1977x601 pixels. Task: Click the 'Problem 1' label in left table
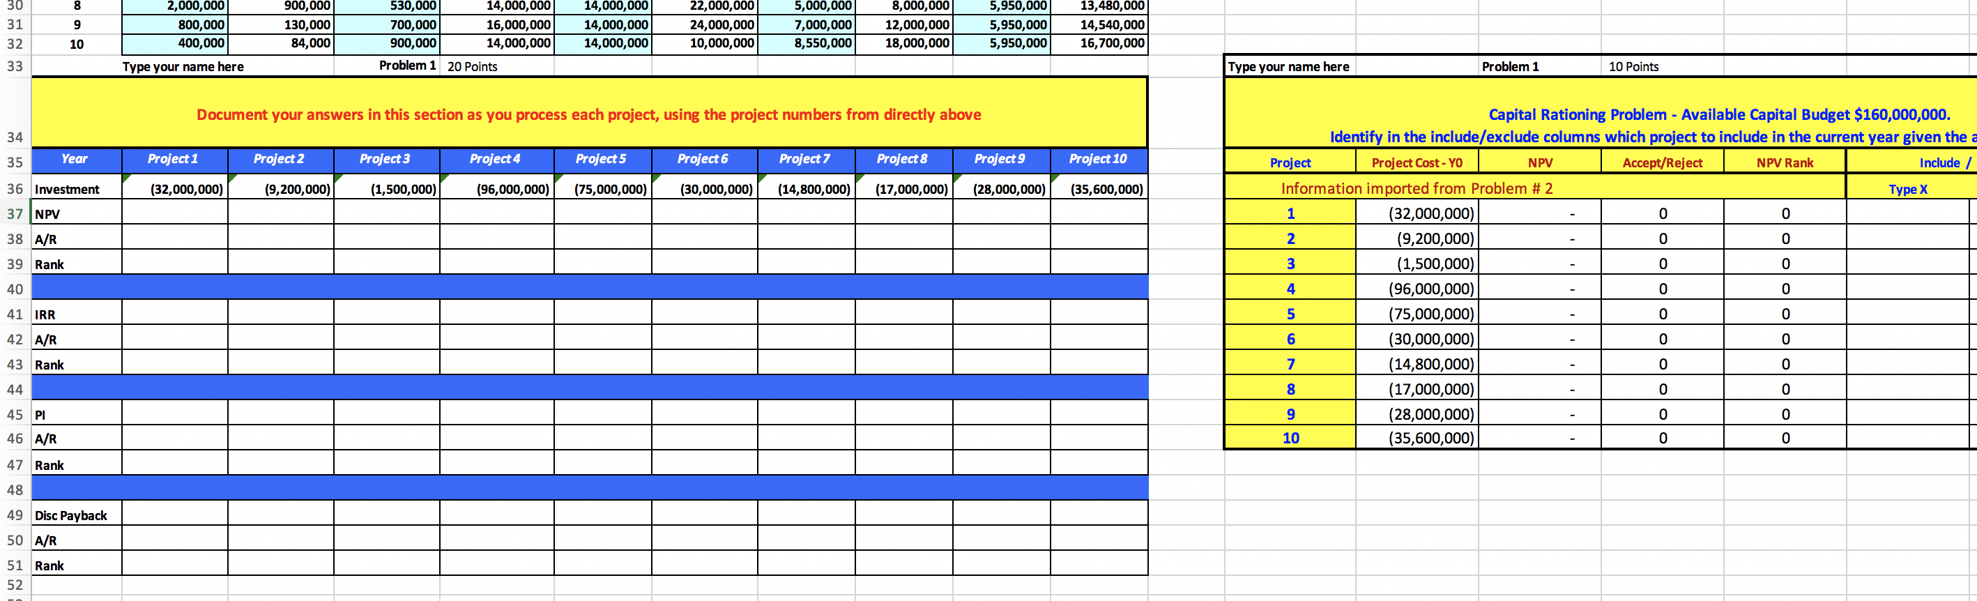[x=406, y=66]
